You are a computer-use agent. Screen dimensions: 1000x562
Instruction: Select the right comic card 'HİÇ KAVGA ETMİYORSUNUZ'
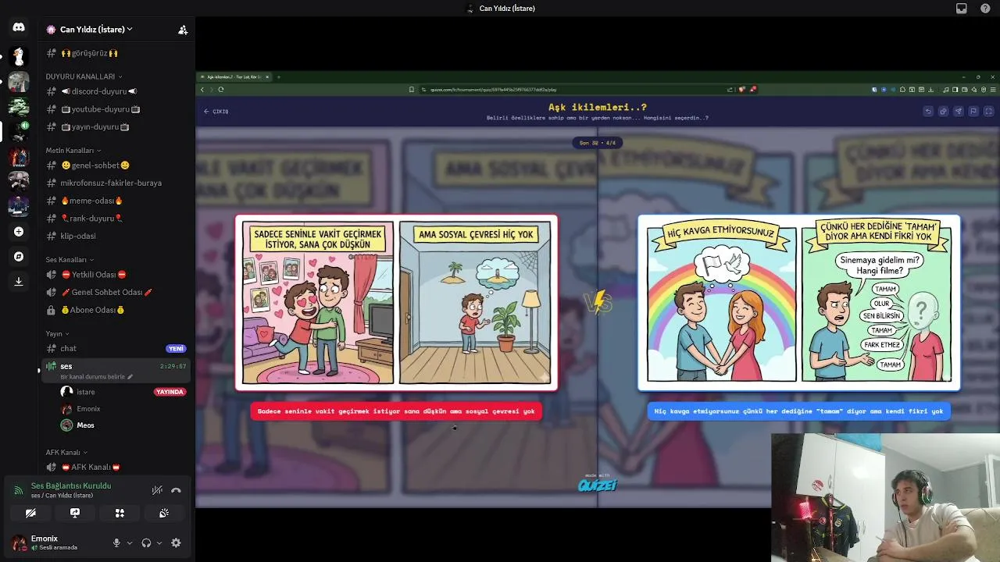798,302
